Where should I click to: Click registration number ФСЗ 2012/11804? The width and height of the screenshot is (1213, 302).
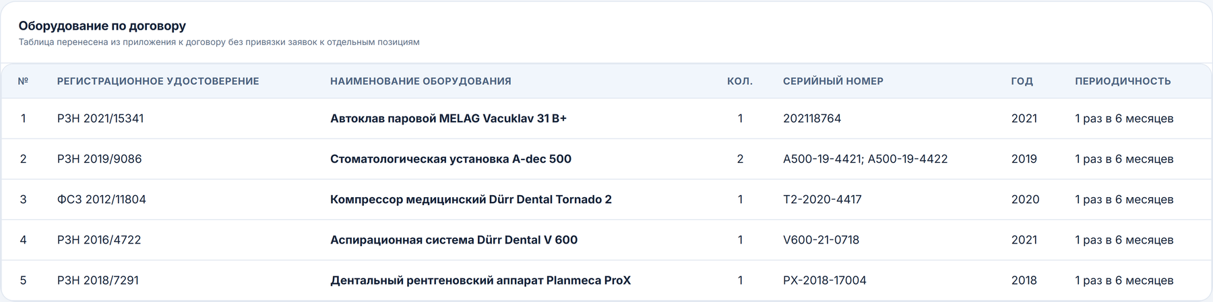pos(102,199)
